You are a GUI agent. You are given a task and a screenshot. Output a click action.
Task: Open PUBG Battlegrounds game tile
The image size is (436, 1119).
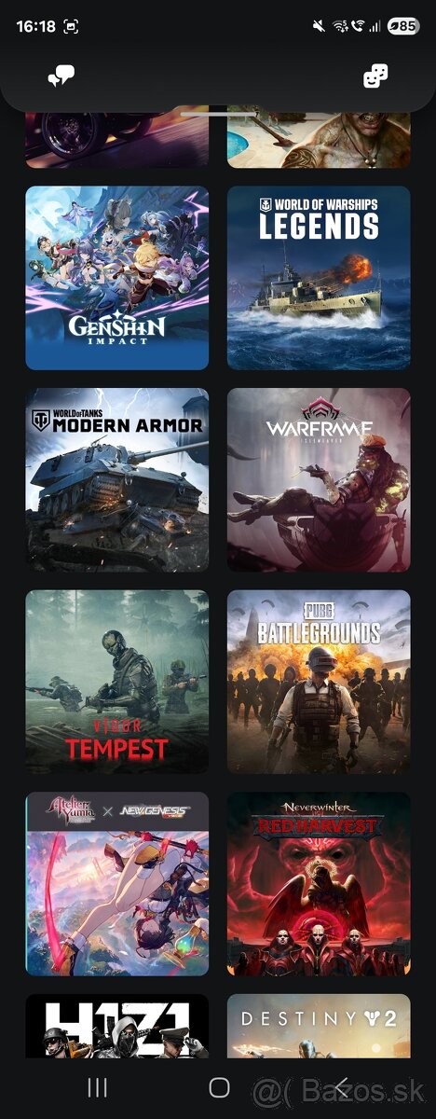[319, 682]
